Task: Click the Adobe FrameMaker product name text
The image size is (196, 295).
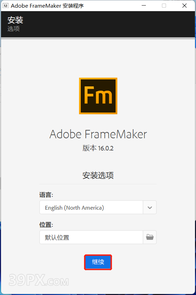Action: click(x=98, y=134)
